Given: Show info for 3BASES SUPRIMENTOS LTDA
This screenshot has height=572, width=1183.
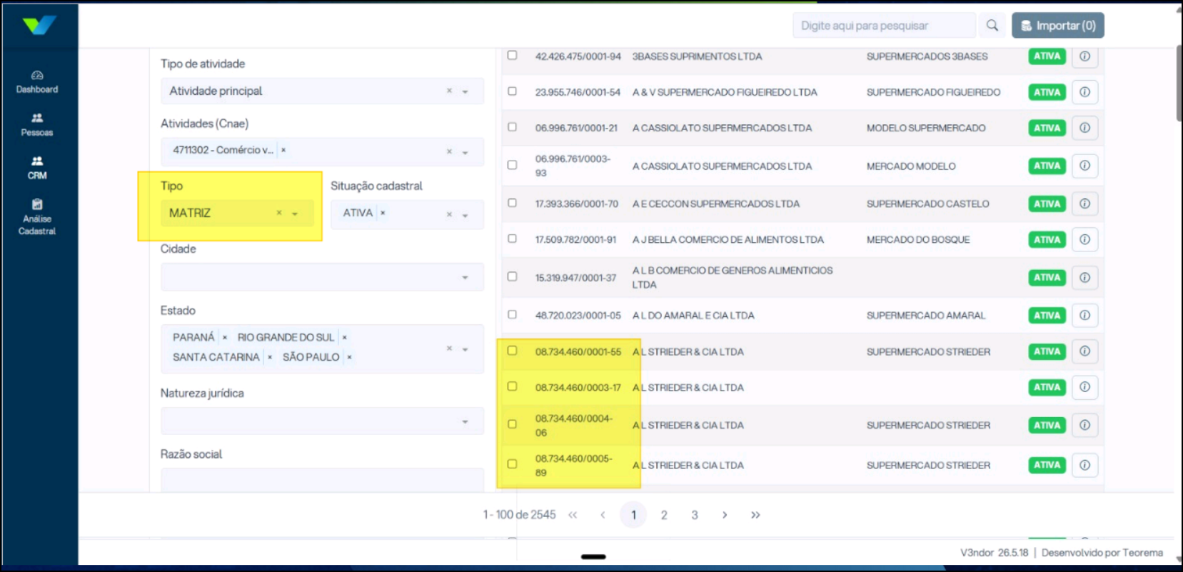Looking at the screenshot, I should 1084,56.
